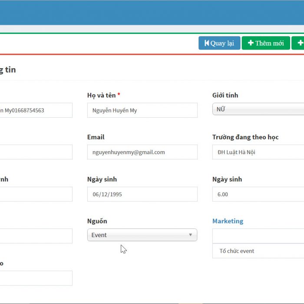
Task: Click the empty field left of Nguồn dropdown
Action: pyautogui.click(x=36, y=236)
